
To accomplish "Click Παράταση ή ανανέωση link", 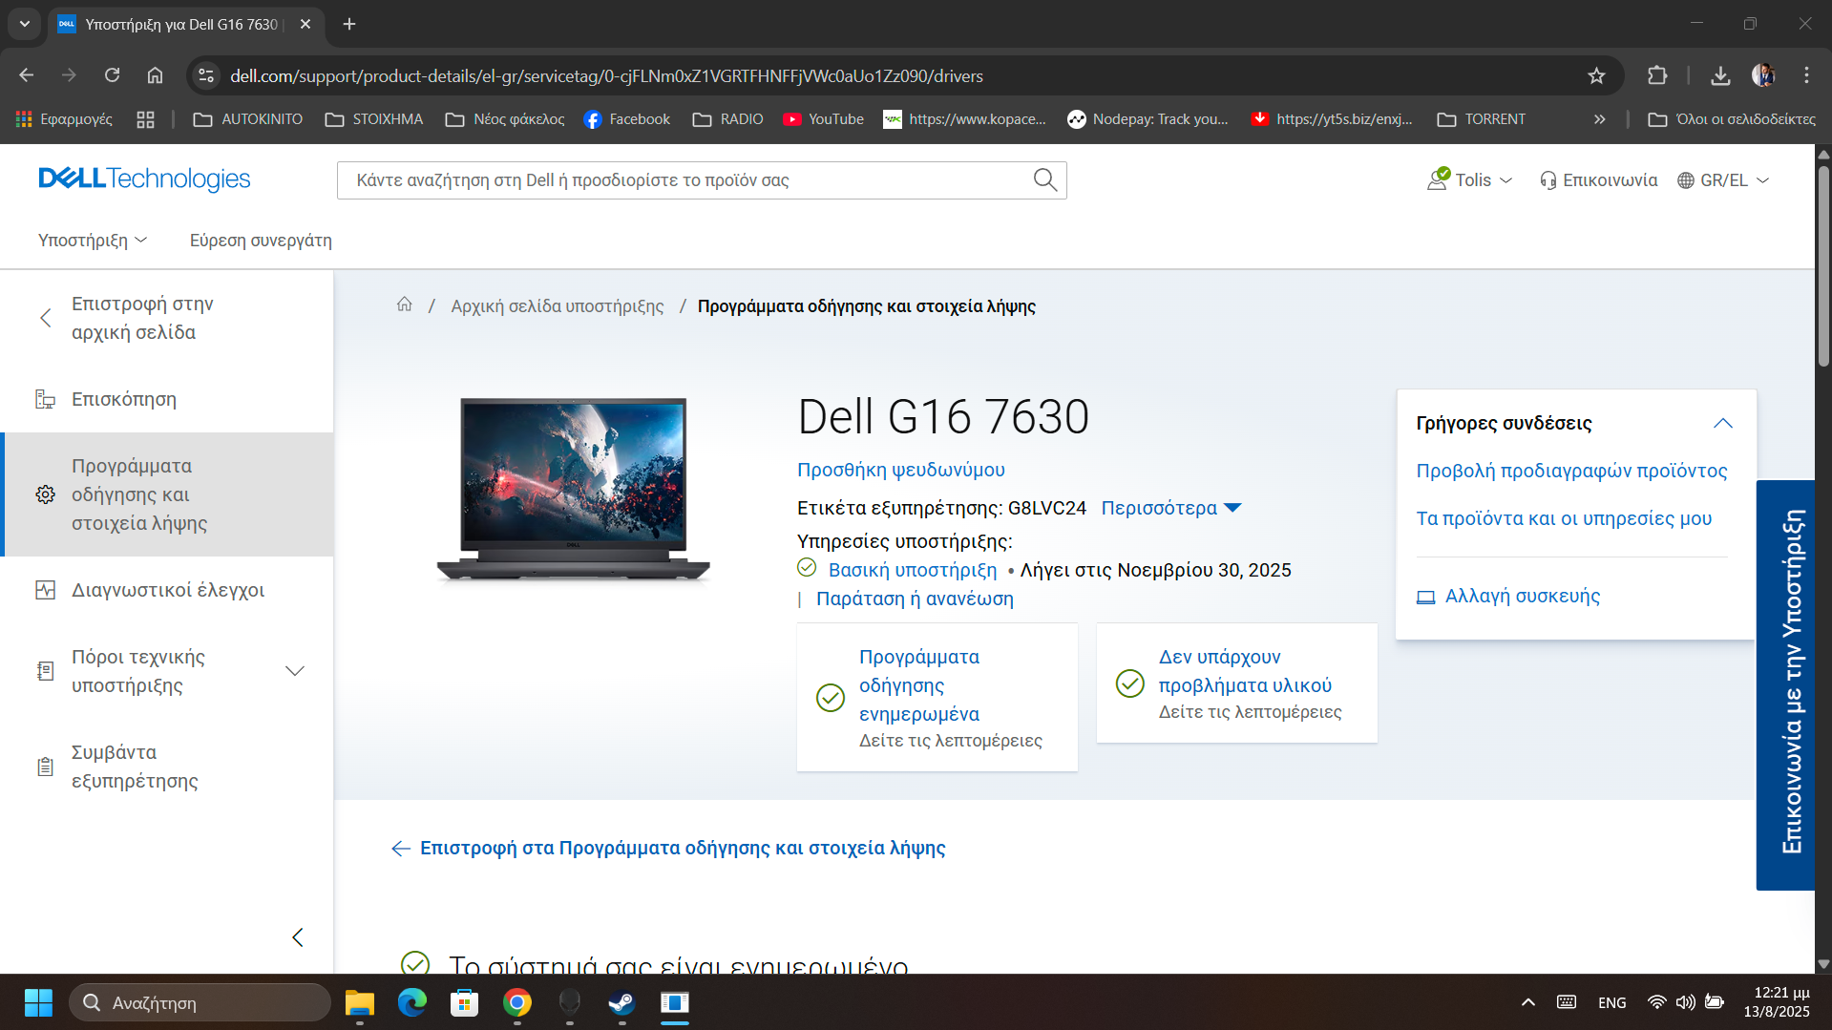I will 915,599.
